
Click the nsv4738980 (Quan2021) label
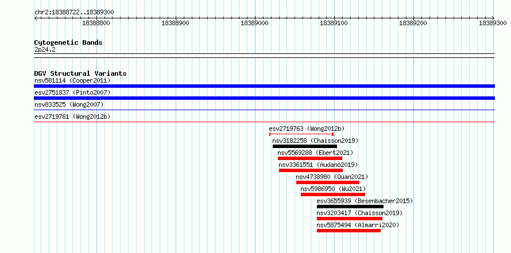(x=332, y=177)
